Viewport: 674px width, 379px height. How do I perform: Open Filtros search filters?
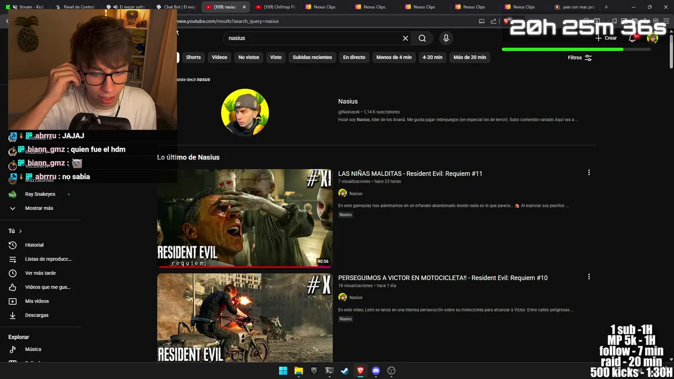pos(580,58)
